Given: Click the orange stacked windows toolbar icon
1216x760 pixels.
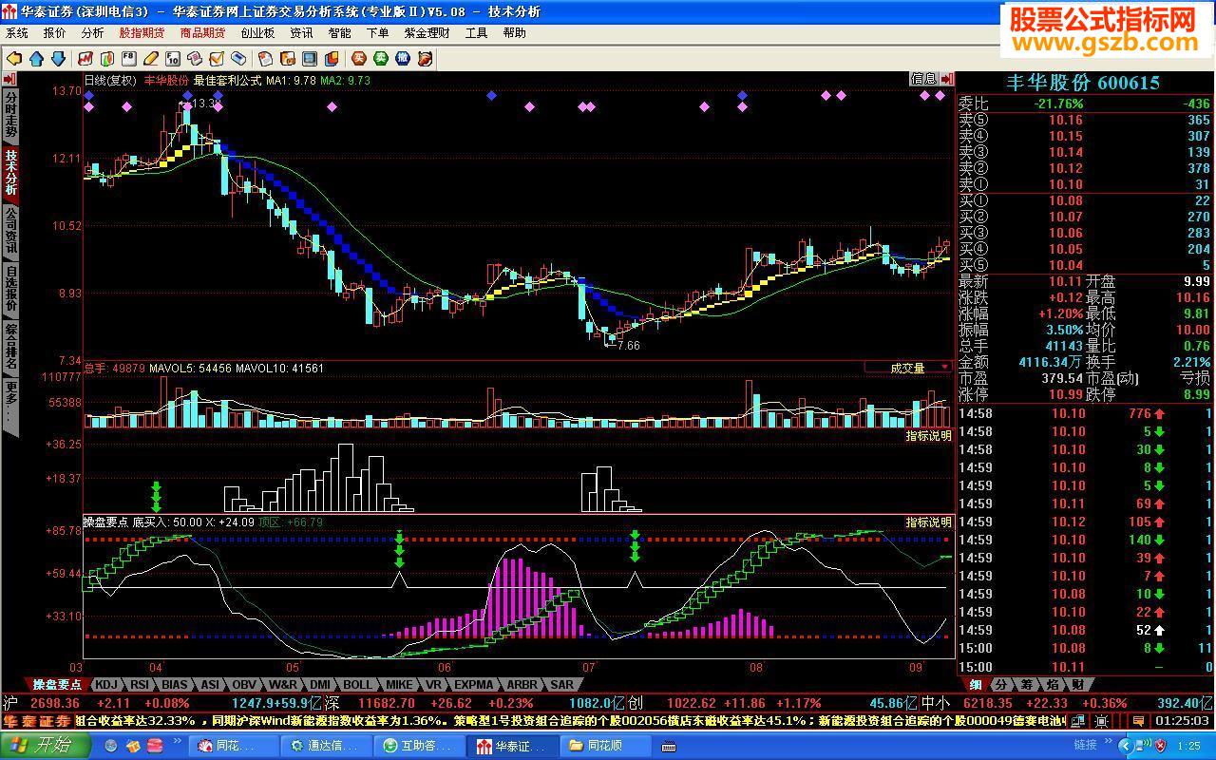Looking at the screenshot, I should pos(332,59).
